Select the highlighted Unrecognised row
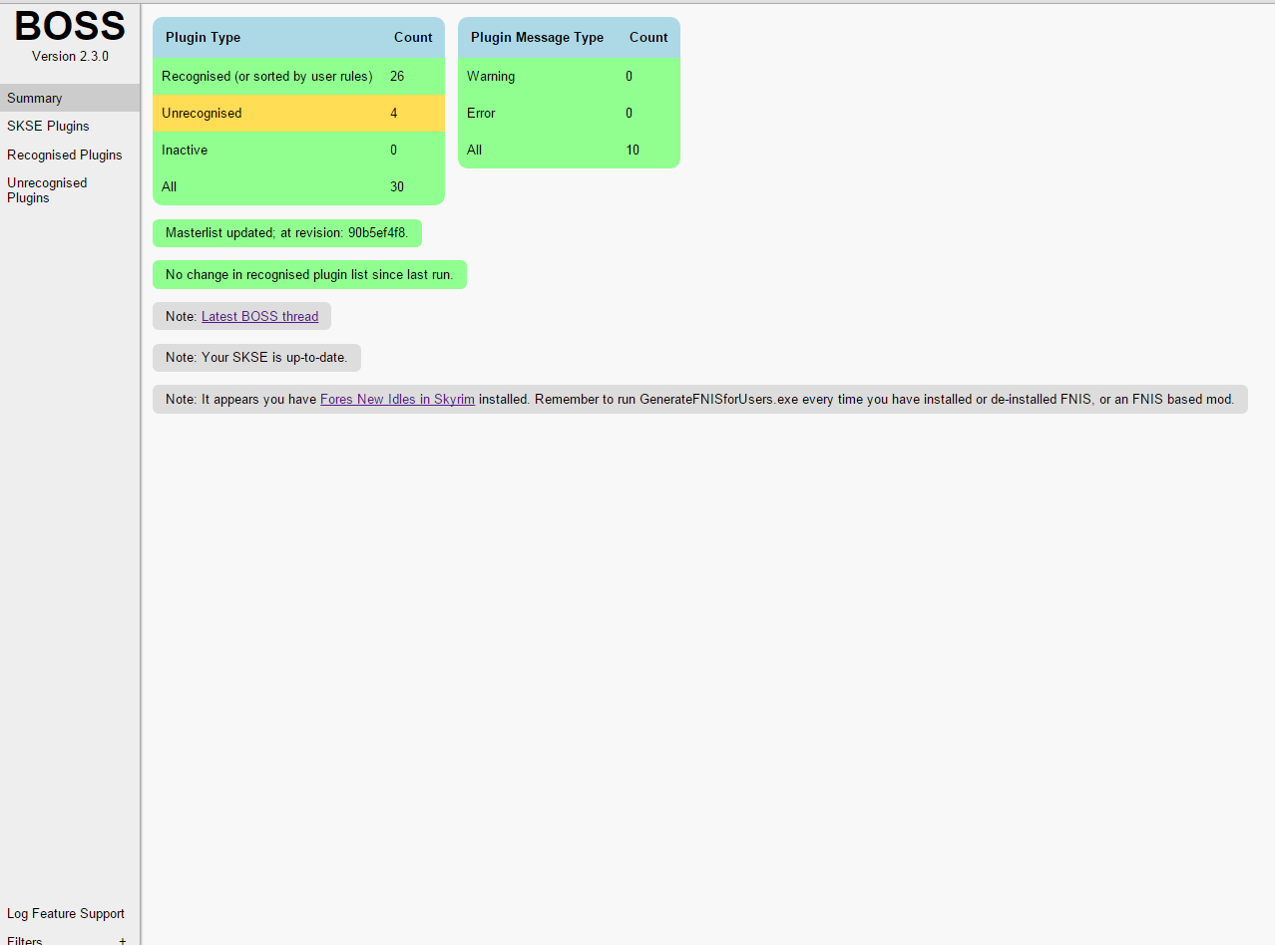1275x945 pixels. pos(298,113)
